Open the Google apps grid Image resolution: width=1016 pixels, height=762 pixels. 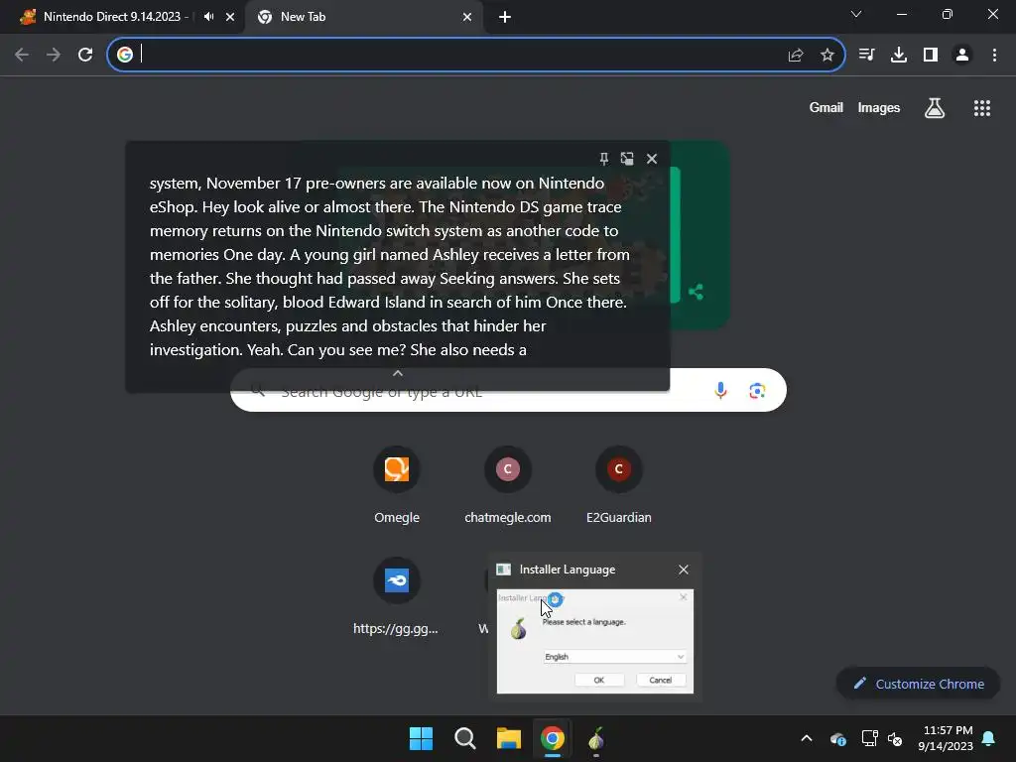pyautogui.click(x=982, y=108)
